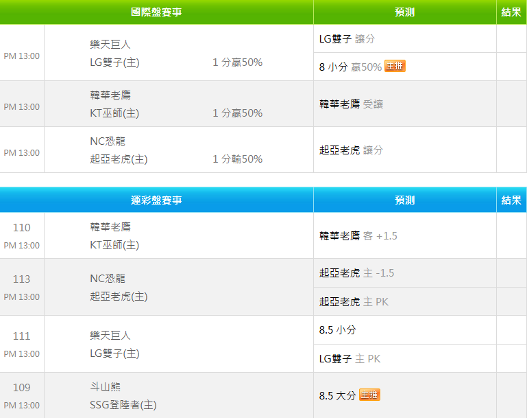The height and width of the screenshot is (418, 527).
Task: Click the 起亞老虎 主 PK prediction
Action: coord(354,302)
